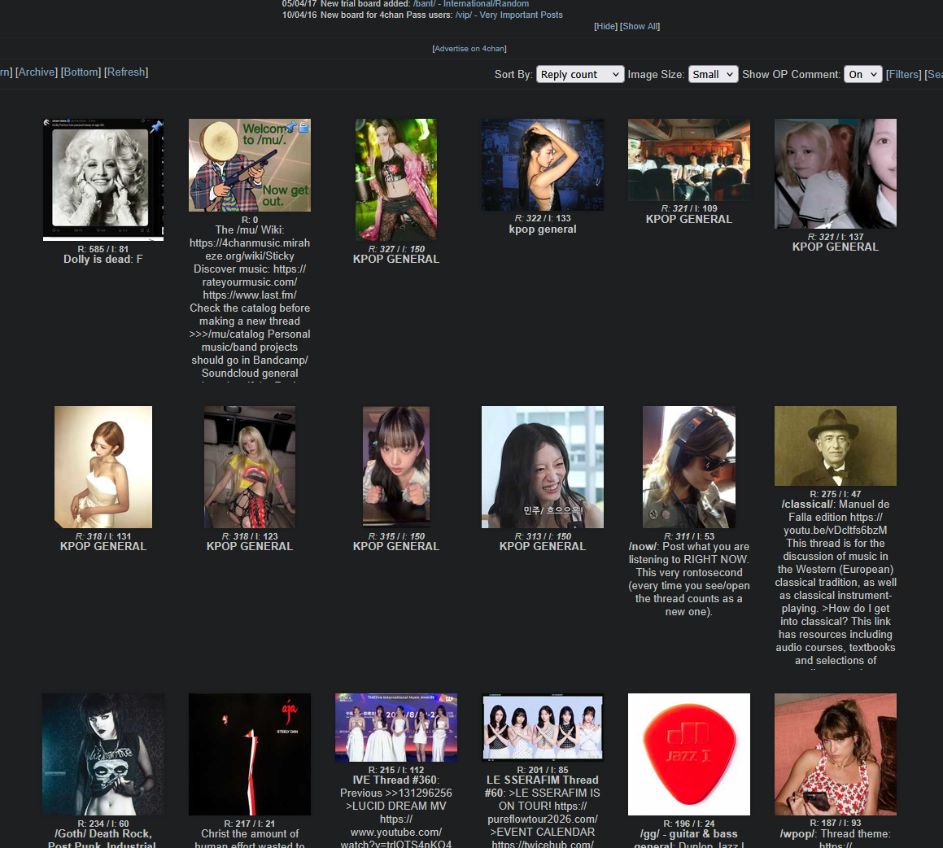
Task: Open the IVE Thread #360 thumbnail
Action: 395,727
